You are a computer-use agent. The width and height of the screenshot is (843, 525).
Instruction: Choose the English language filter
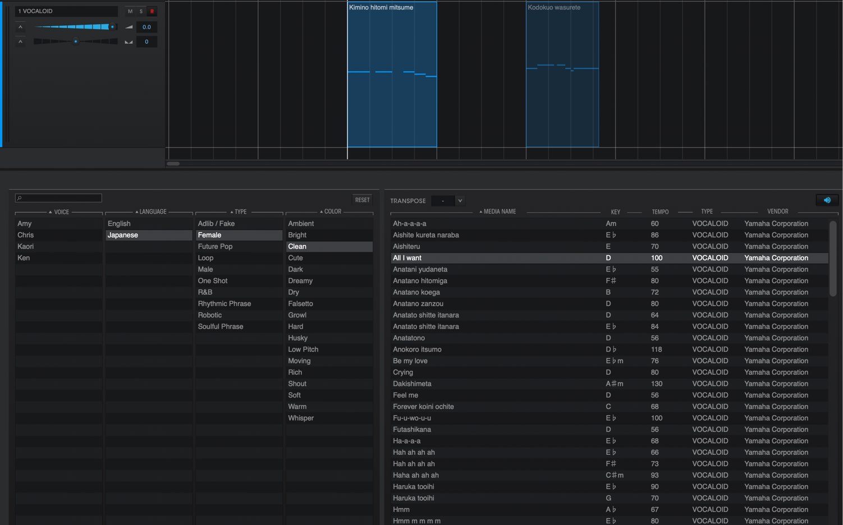pos(149,223)
